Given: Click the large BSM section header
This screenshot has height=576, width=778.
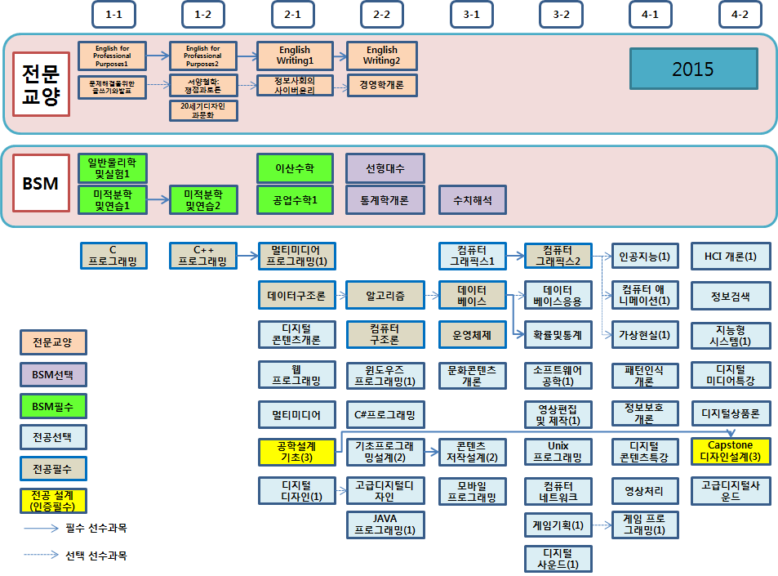Looking at the screenshot, I should click(40, 184).
